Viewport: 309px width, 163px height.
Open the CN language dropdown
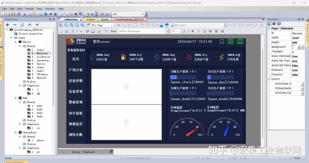(x=143, y=14)
